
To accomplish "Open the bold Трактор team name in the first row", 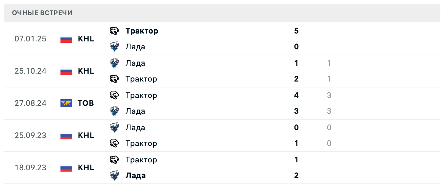I will [142, 31].
